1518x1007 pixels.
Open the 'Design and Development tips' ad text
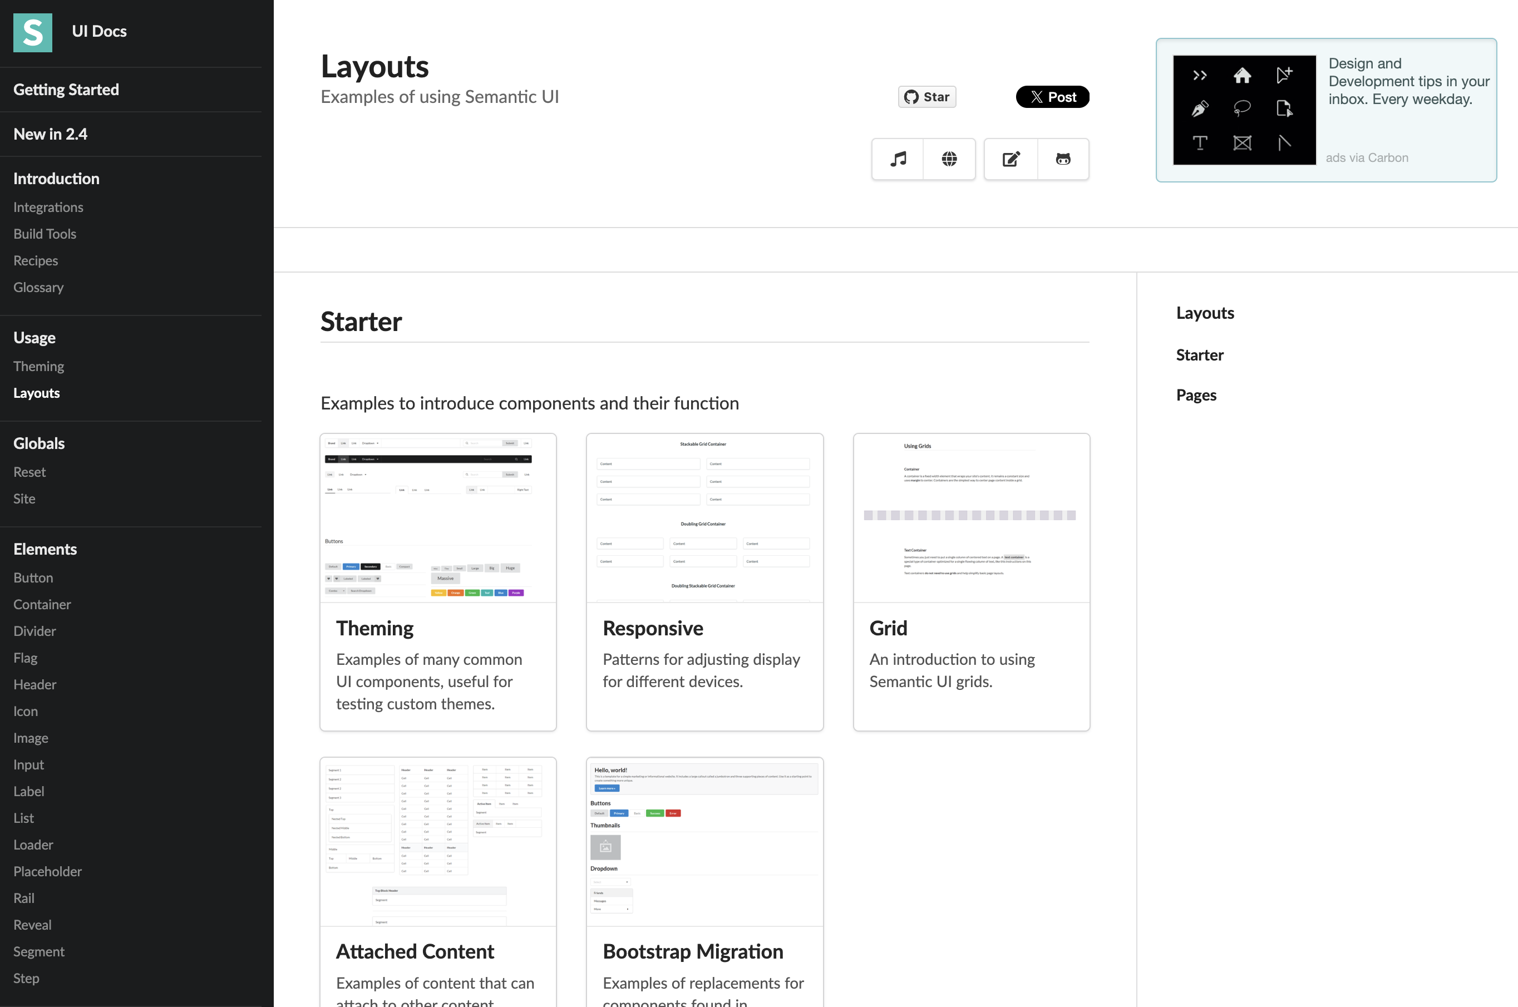click(1409, 82)
